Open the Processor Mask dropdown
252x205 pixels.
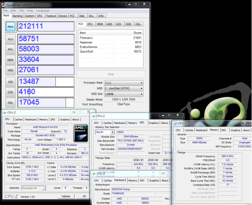[x=123, y=83]
